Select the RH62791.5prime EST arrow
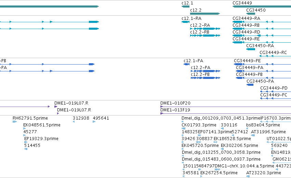 pyautogui.click(x=15, y=122)
